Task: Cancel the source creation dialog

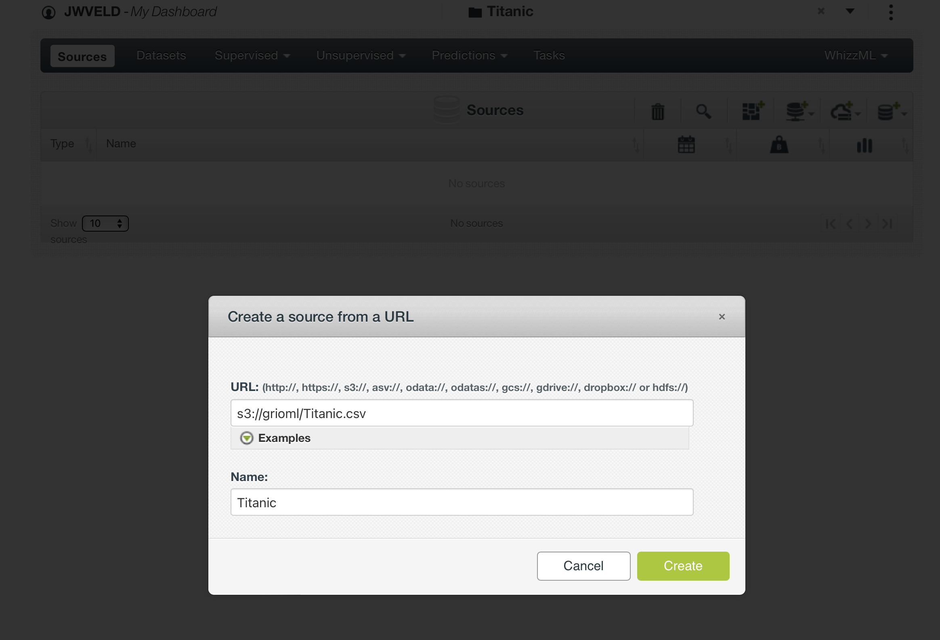Action: click(x=583, y=566)
